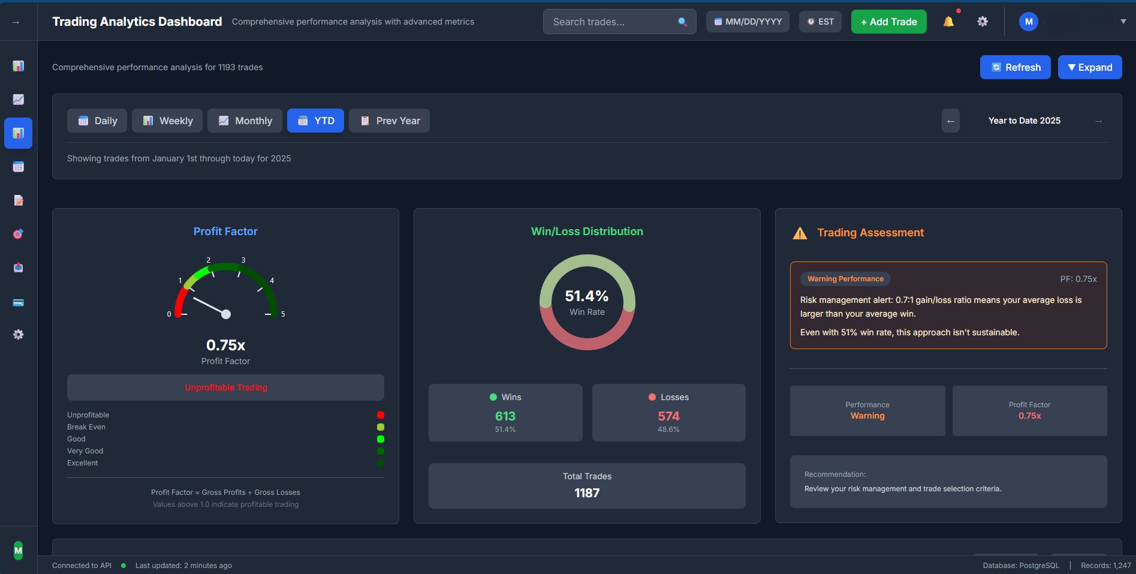
Task: Open sidebar settings via the gear icon
Action: pos(18,335)
